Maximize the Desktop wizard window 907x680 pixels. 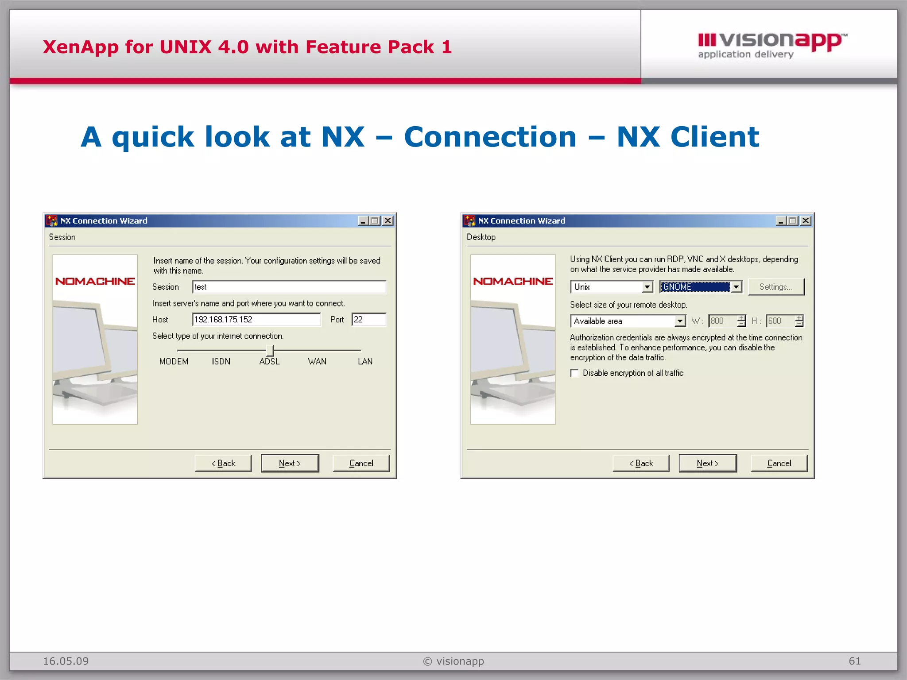793,220
